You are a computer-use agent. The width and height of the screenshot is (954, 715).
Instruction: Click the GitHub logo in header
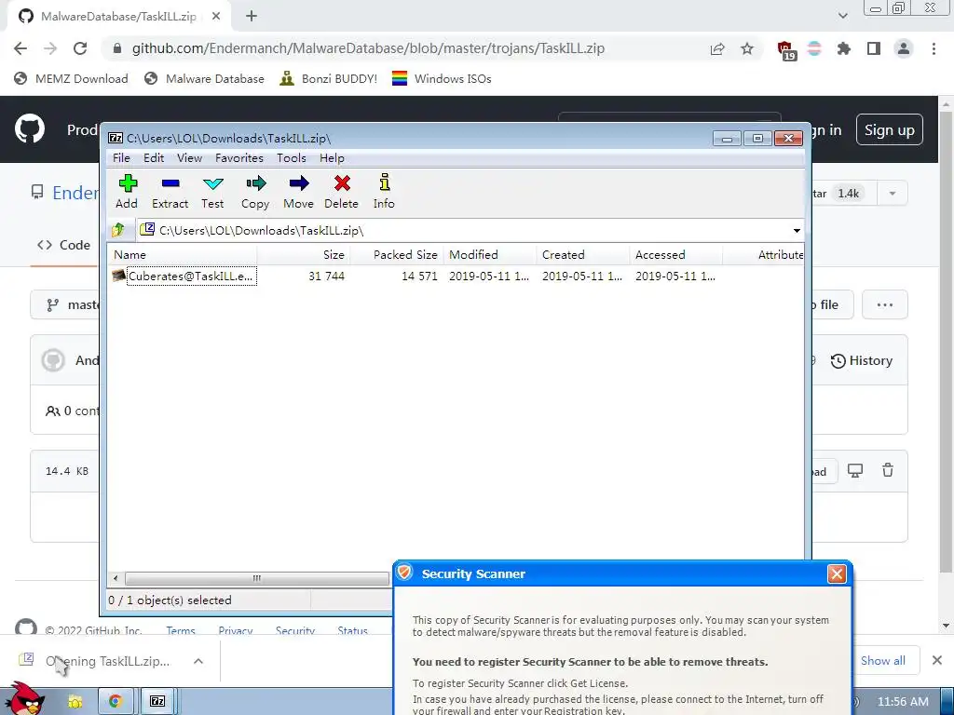pos(30,128)
